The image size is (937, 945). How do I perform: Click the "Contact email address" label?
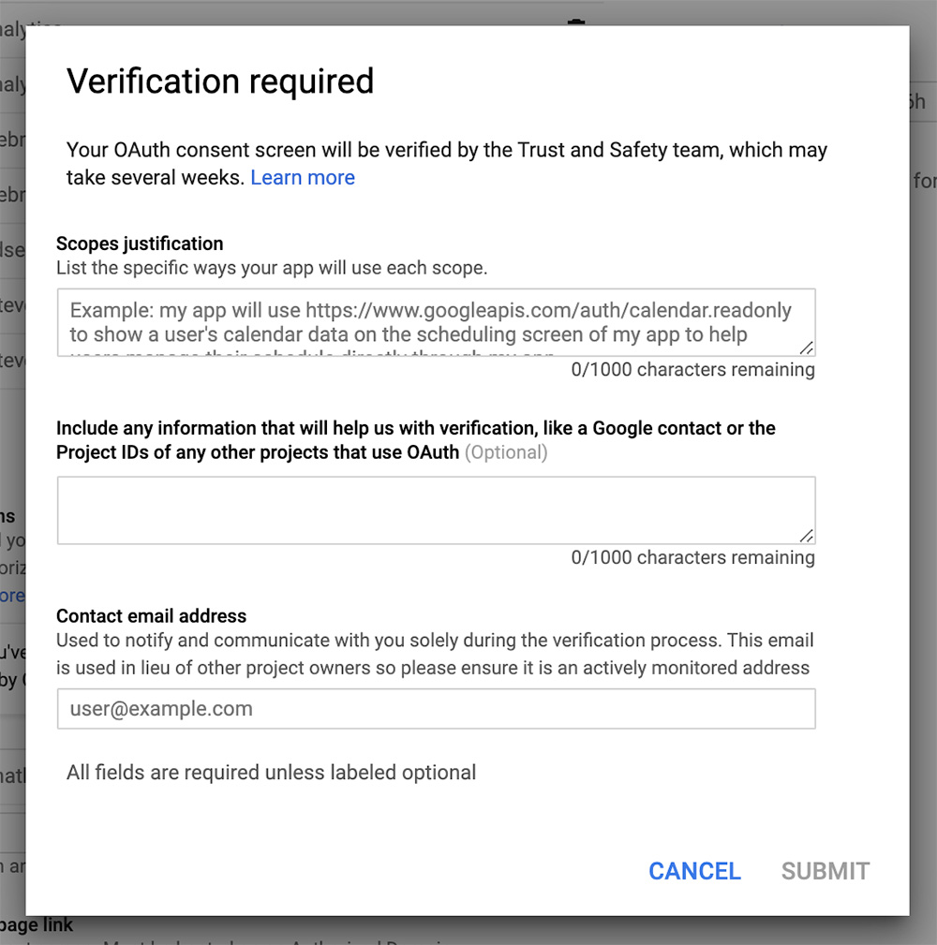[152, 616]
